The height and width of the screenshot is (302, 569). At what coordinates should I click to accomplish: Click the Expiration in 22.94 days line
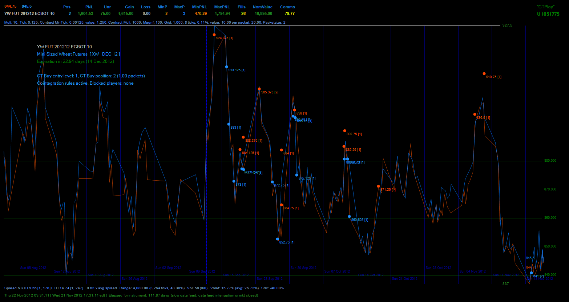(76, 61)
